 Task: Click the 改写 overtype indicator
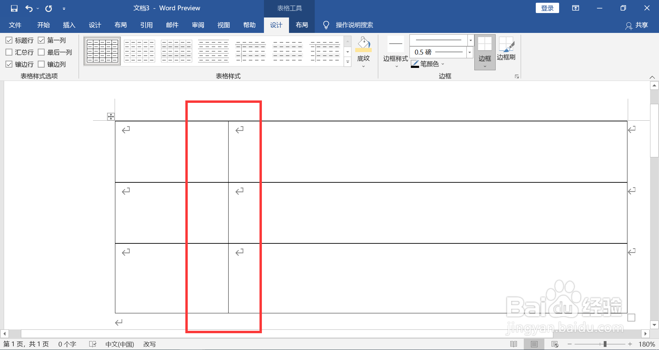pyautogui.click(x=150, y=344)
